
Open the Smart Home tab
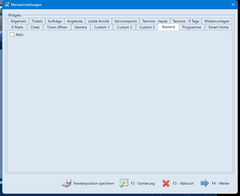pos(218,27)
